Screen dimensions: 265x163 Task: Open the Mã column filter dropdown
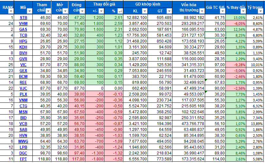click(29, 11)
